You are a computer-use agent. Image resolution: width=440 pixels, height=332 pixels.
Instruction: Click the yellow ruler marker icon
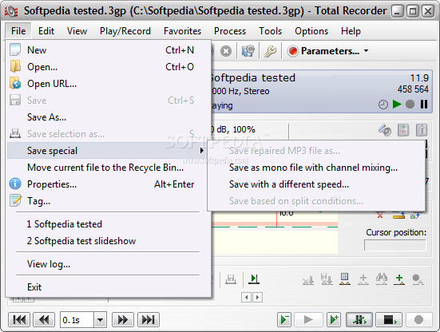pos(398,215)
